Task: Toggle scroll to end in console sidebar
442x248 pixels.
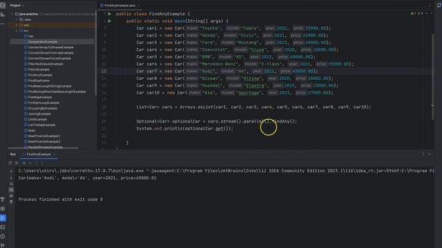Action: [x=11, y=190]
